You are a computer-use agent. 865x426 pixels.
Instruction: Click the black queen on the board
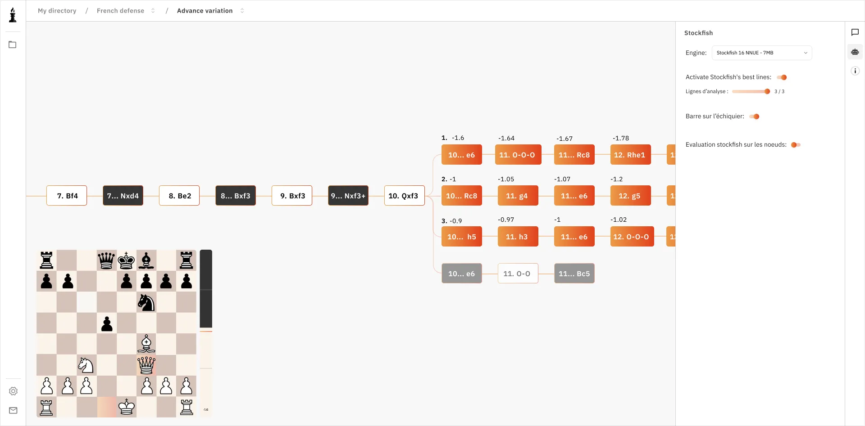coord(106,260)
